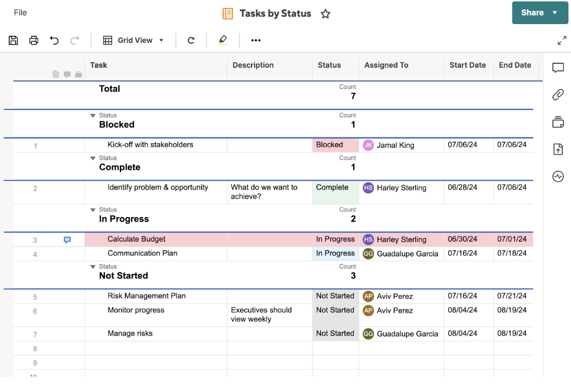Screen dimensions: 571x388
Task: Open the Grid View dropdown
Action: point(133,40)
